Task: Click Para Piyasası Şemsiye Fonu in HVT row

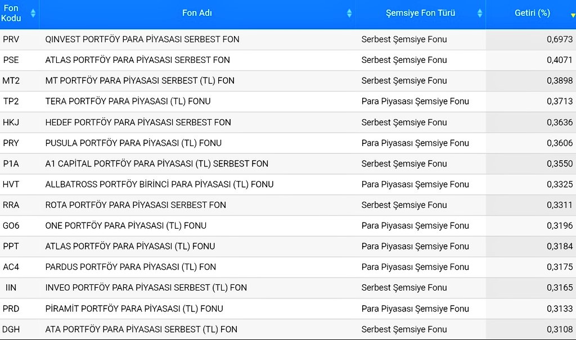Action: [415, 185]
